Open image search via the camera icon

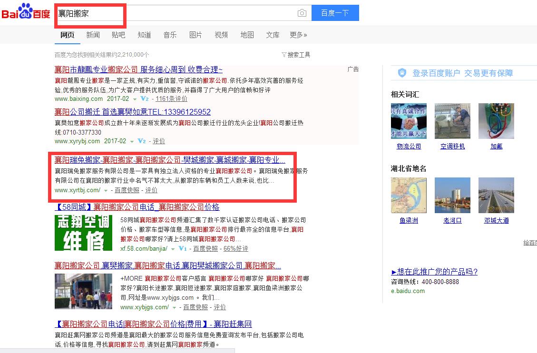(302, 13)
